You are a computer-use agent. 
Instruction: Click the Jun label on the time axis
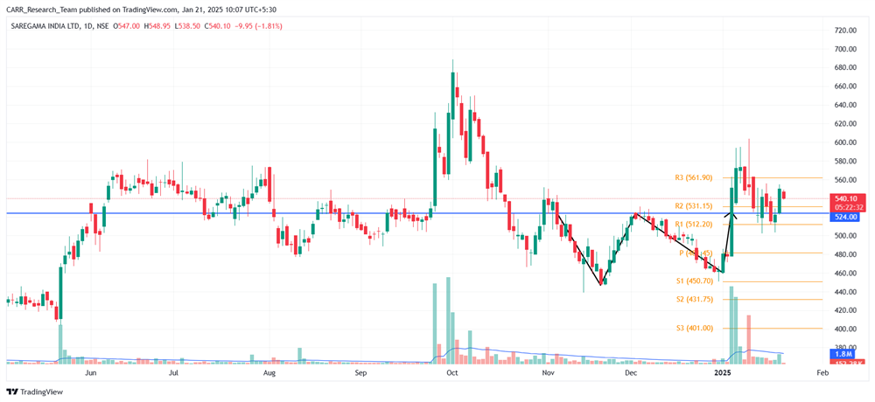(92, 371)
